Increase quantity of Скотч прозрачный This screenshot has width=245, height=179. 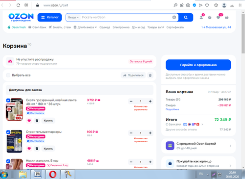(x=150, y=101)
